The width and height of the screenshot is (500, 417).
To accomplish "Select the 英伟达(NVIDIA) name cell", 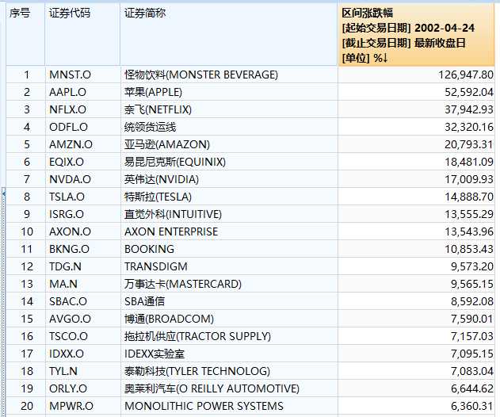I will tap(229, 179).
